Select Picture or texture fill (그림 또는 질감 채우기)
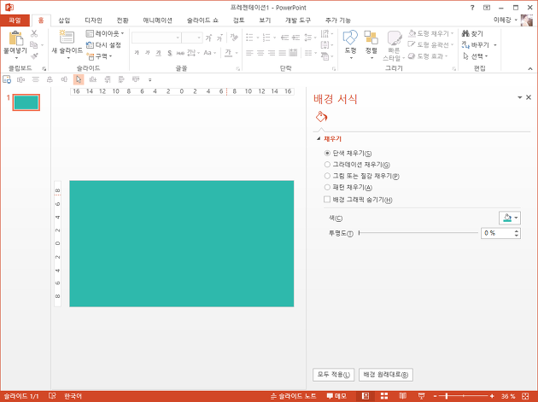 [x=327, y=176]
